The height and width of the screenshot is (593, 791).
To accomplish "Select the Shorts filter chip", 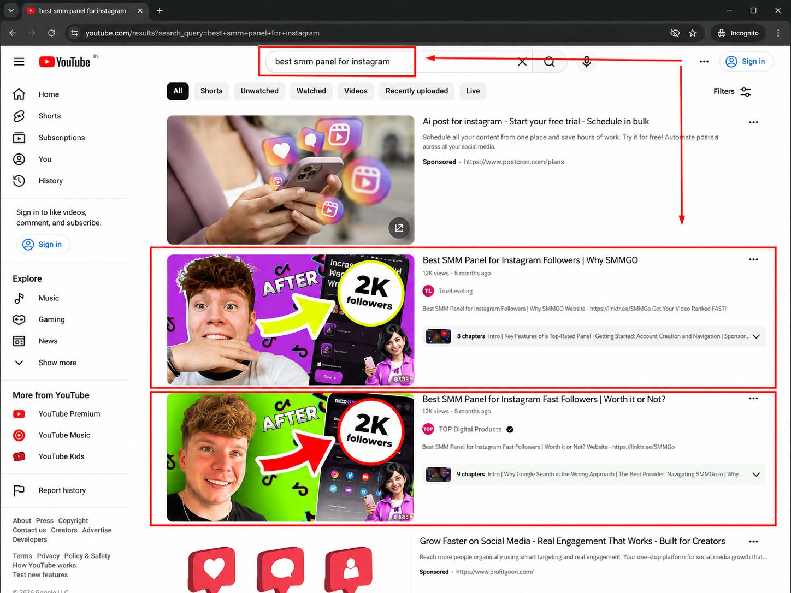I will [x=211, y=91].
